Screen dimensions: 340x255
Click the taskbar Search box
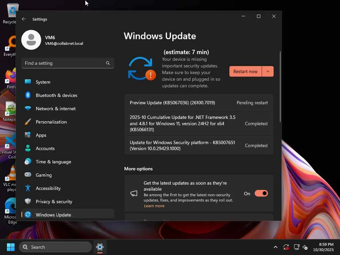tap(55, 247)
